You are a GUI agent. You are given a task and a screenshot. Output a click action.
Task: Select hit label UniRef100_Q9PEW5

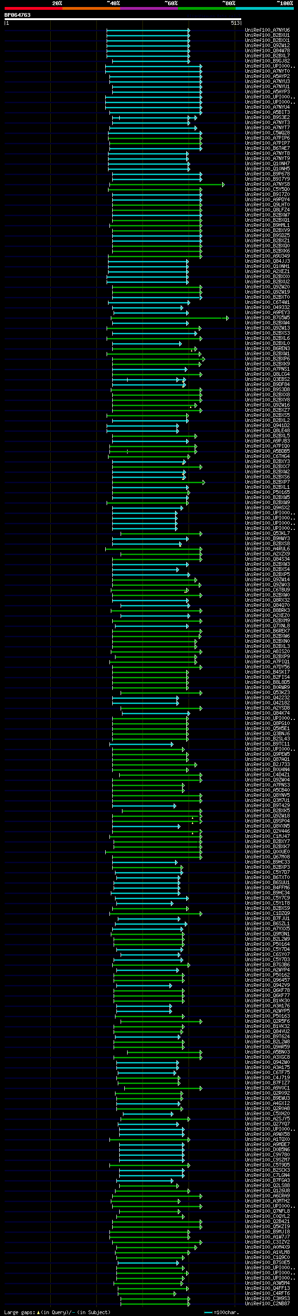coord(267,754)
